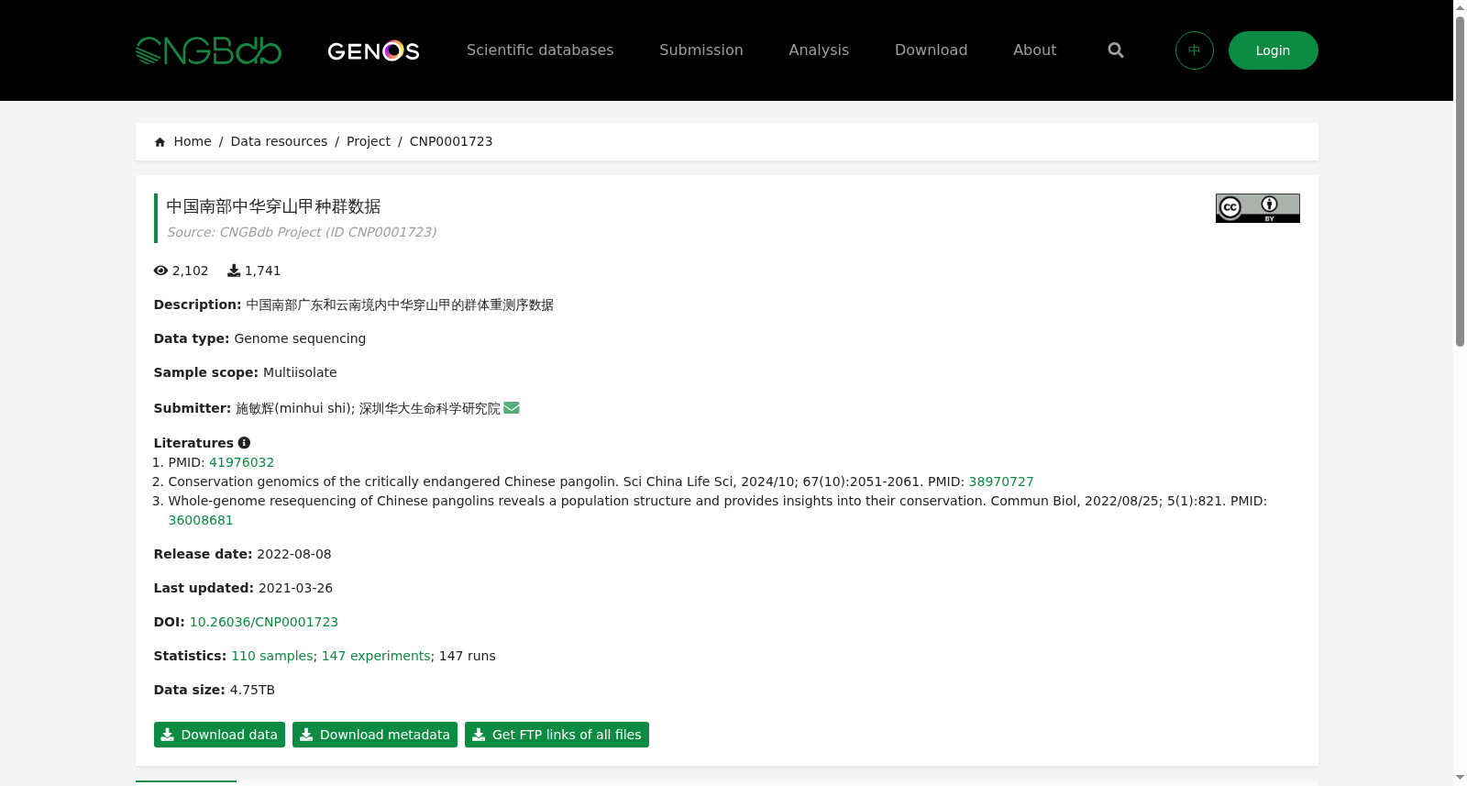Click the Last updated date 2021-03-26
Image resolution: width=1467 pixels, height=786 pixels.
(295, 588)
